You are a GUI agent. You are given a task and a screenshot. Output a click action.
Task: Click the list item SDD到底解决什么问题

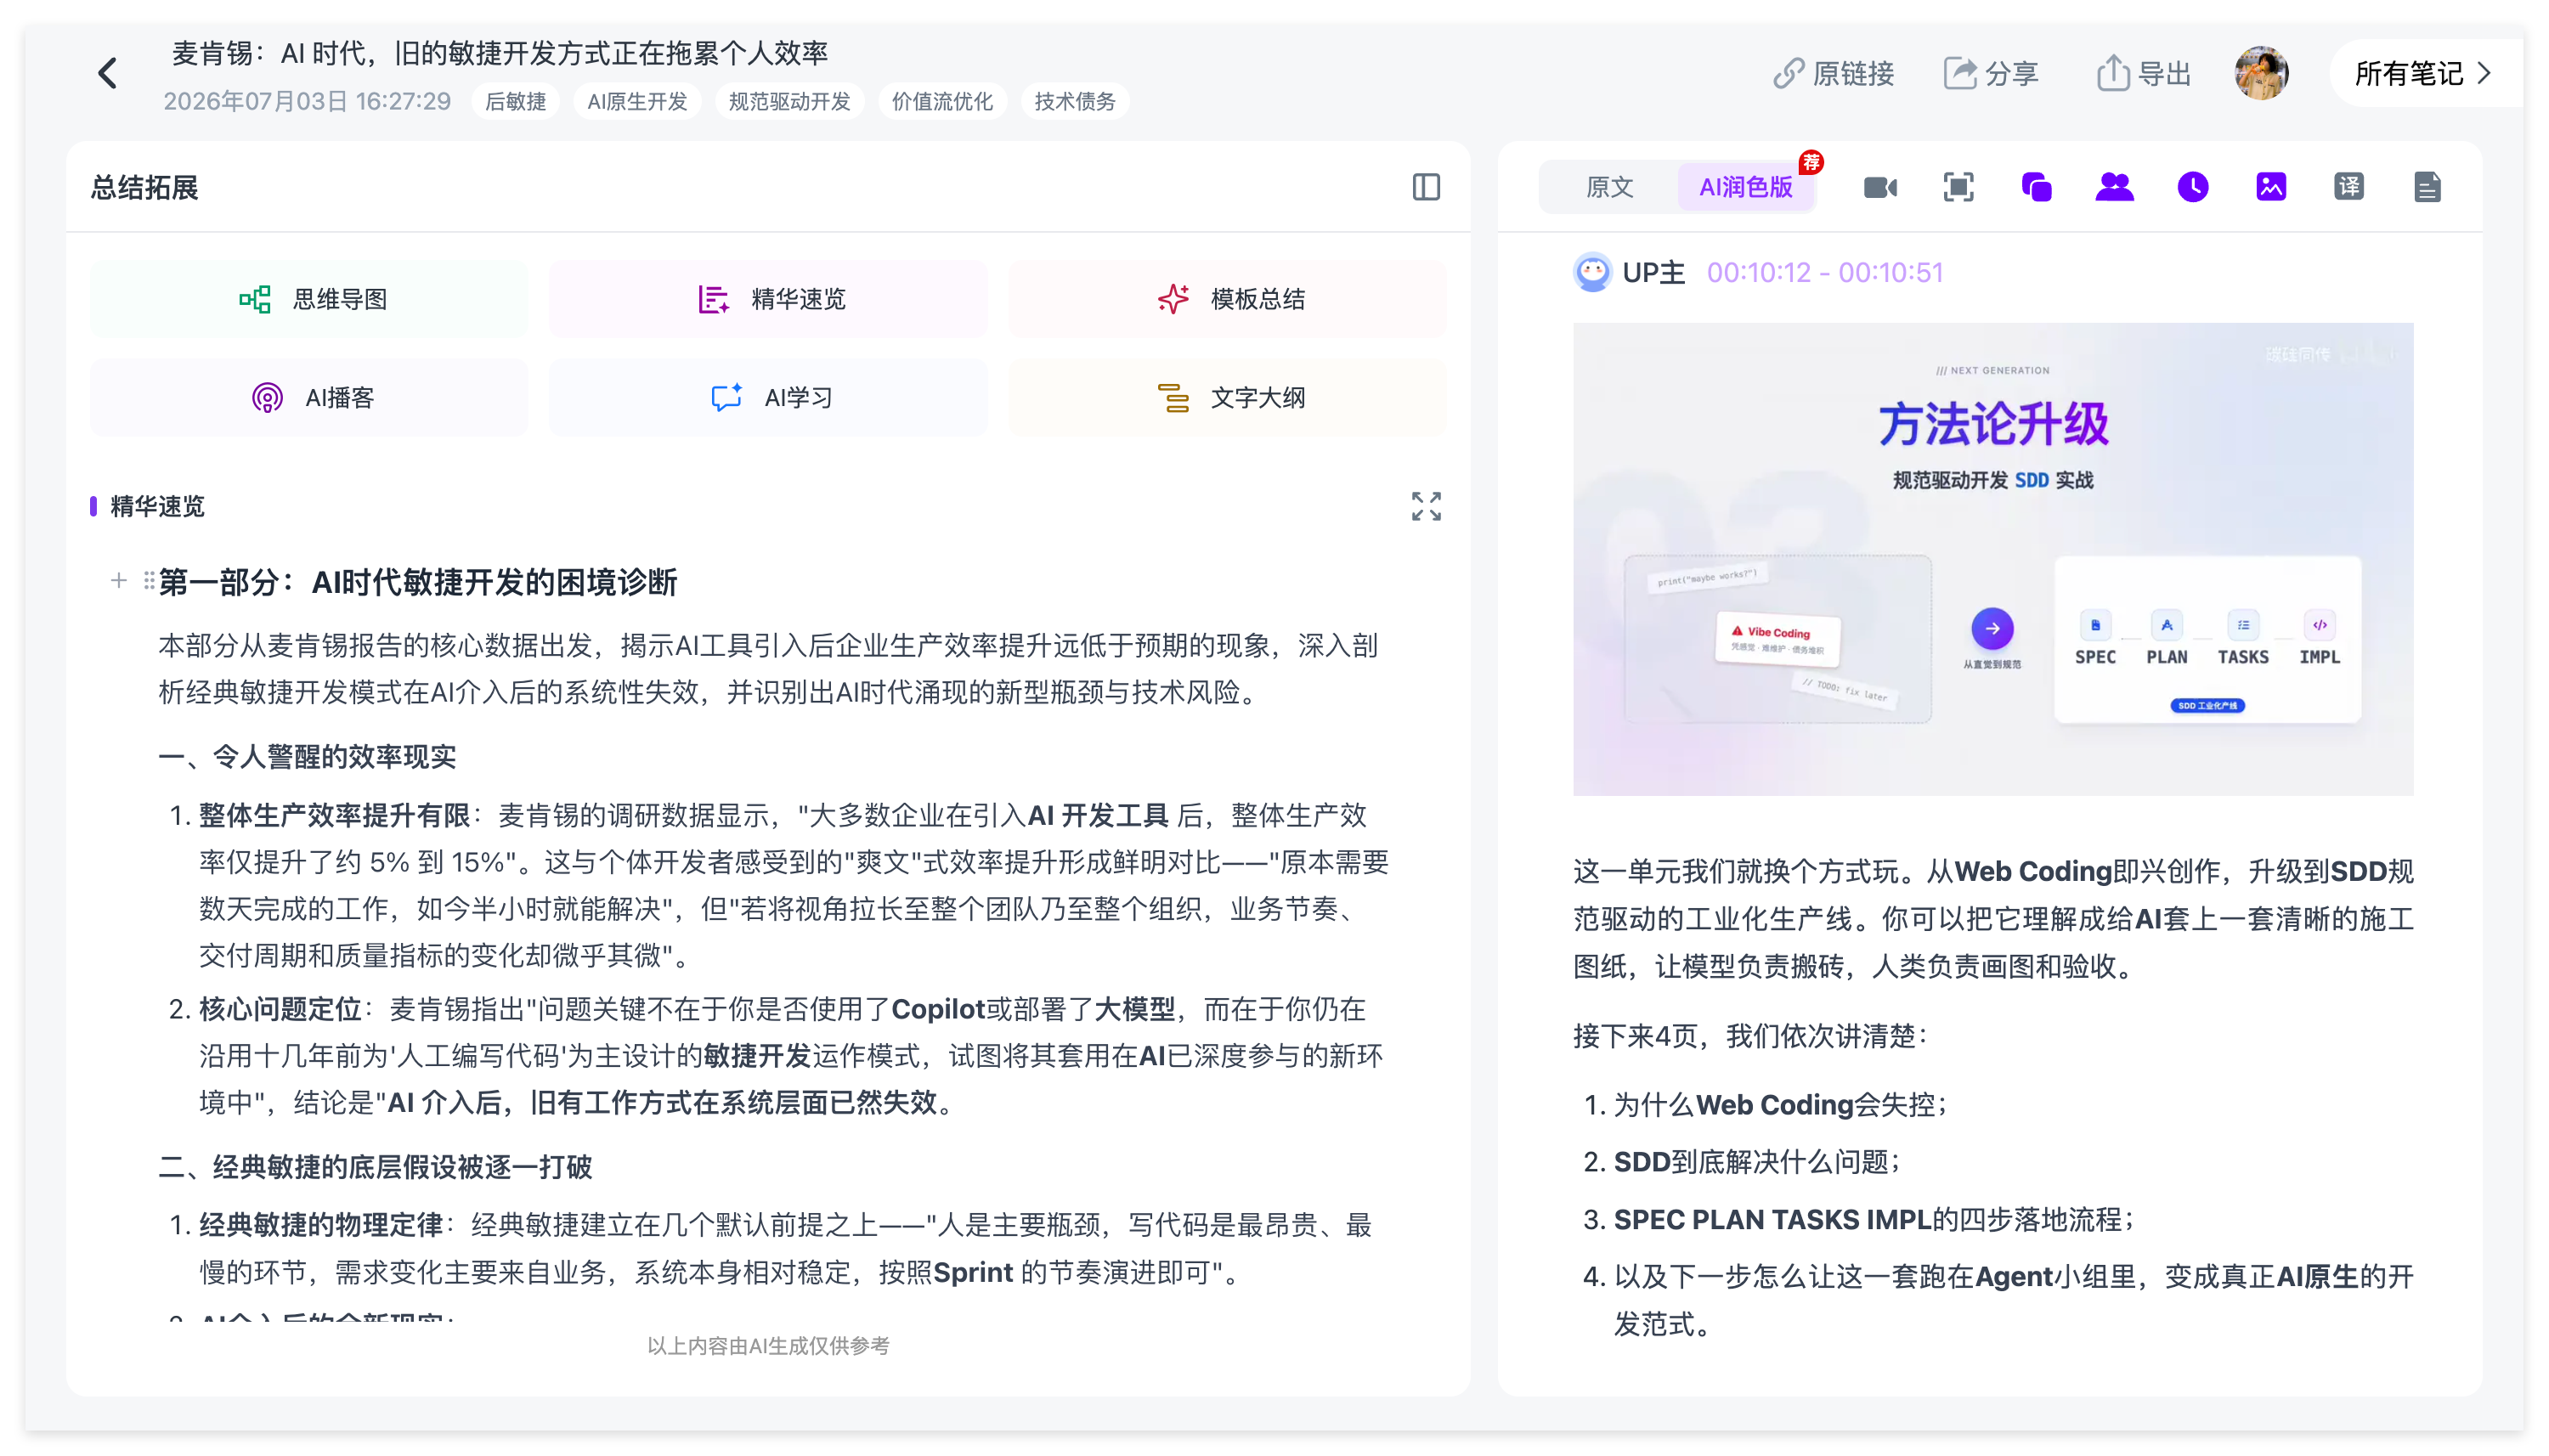[x=1757, y=1162]
